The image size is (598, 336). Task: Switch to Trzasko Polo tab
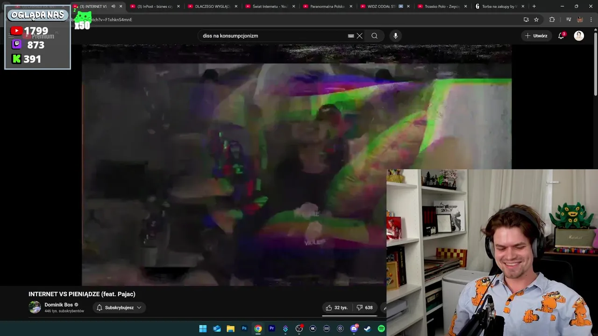click(442, 7)
